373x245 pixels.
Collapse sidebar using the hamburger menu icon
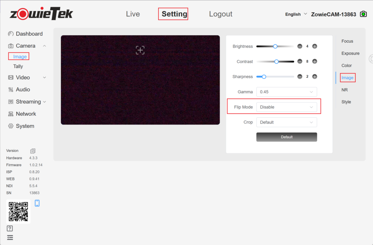tap(10, 237)
